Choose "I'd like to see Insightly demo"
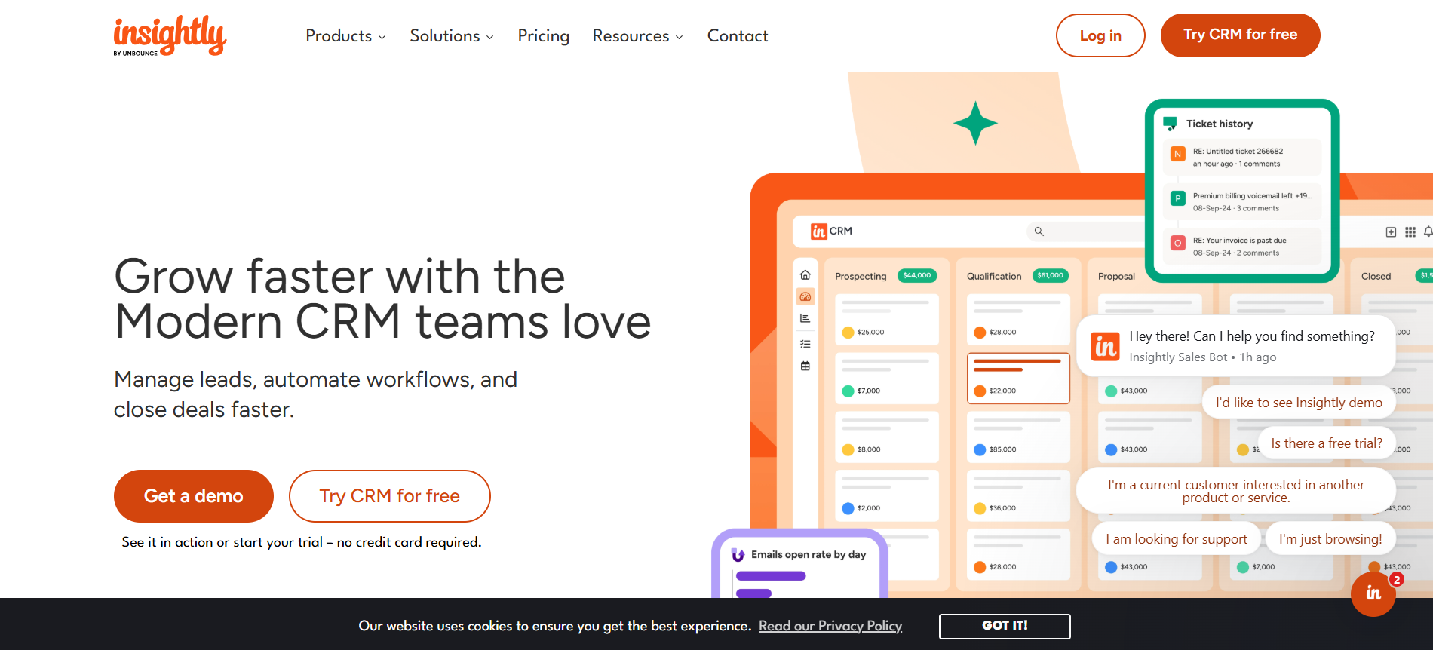1433x650 pixels. [1299, 403]
